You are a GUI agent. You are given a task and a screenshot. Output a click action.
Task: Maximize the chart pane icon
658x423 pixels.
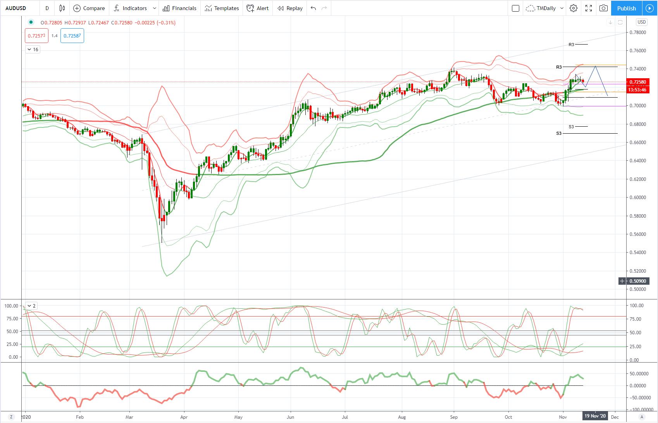[620, 22]
